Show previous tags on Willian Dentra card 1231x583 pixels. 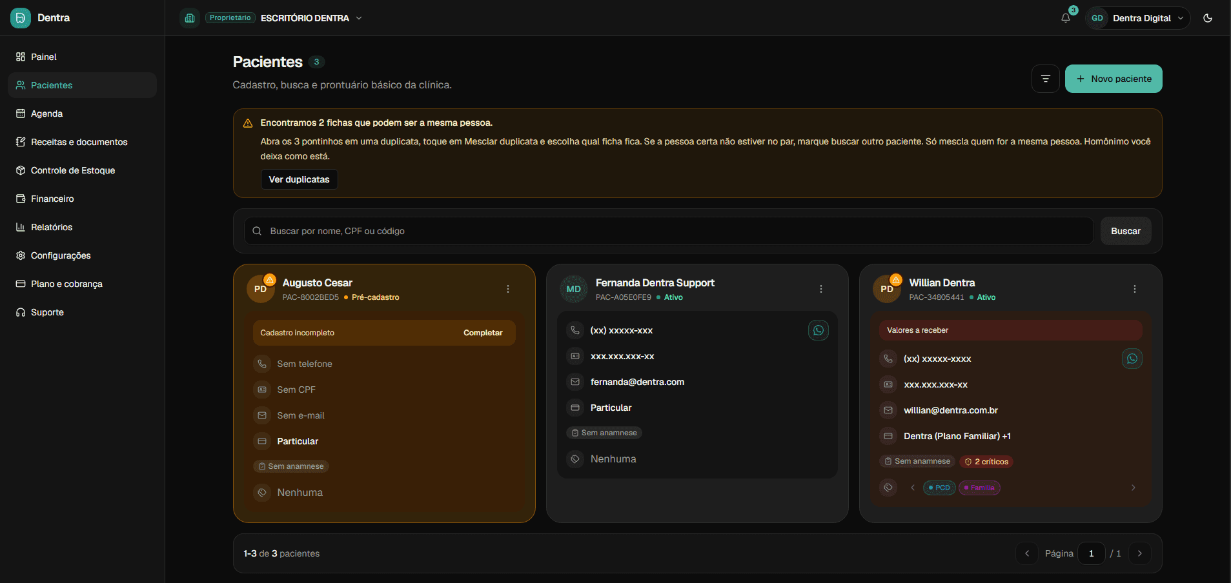point(913,488)
